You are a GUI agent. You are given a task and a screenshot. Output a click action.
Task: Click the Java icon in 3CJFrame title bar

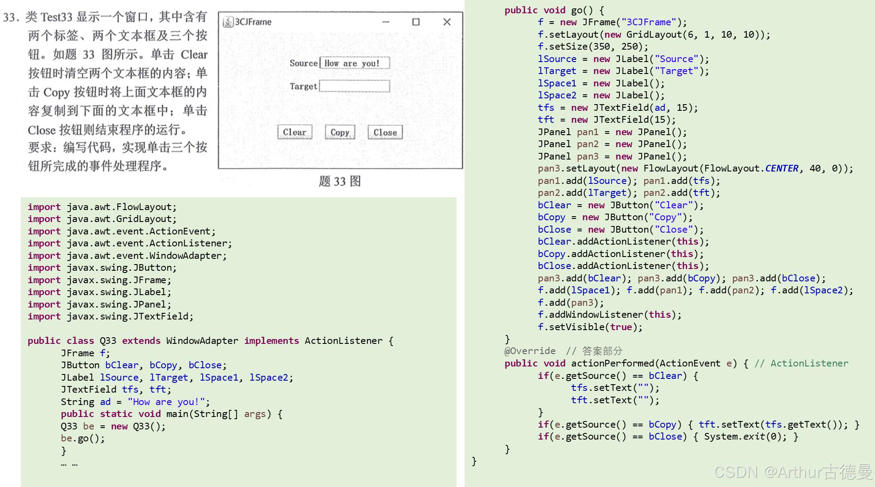click(228, 22)
